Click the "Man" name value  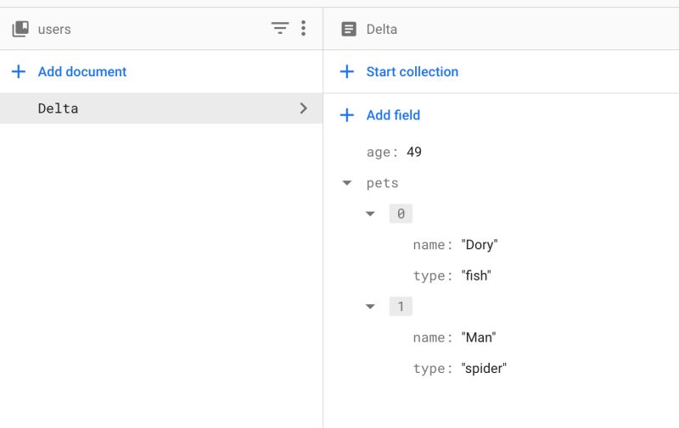pos(479,337)
